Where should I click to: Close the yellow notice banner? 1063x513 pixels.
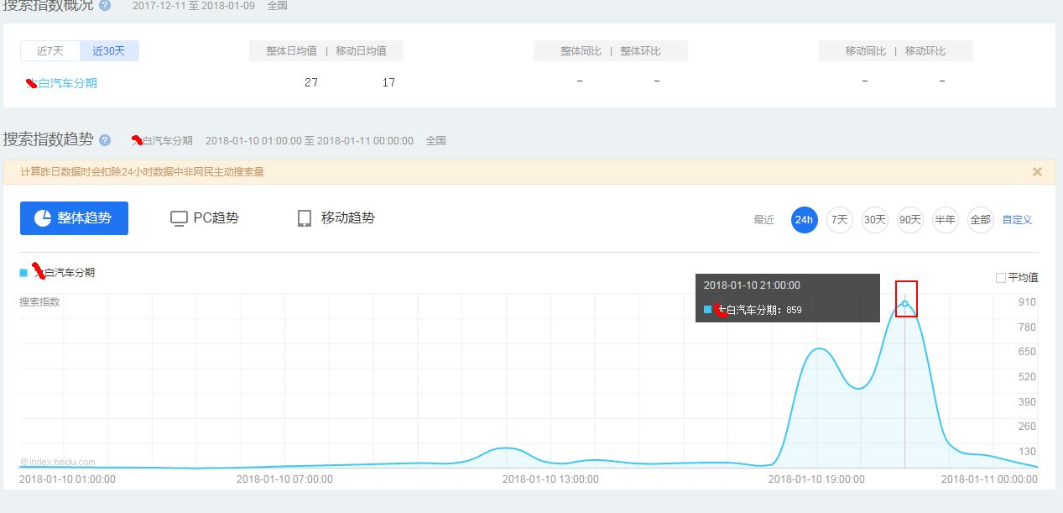pos(1037,172)
